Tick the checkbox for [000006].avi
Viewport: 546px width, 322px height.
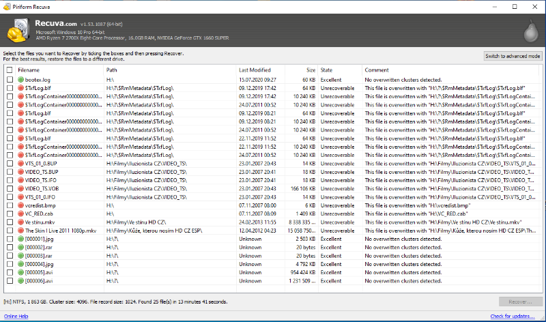coord(10,281)
